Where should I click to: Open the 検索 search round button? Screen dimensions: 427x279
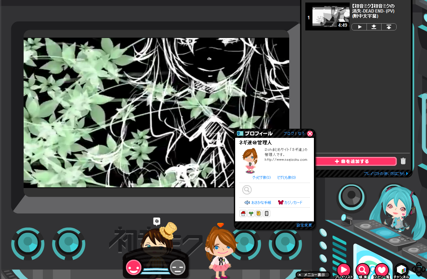363,270
